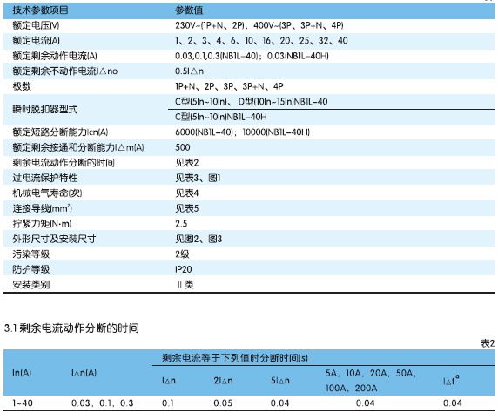Click the 2I△n column header

pos(223,381)
